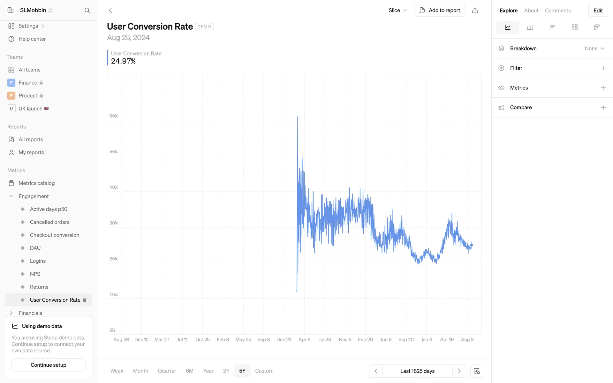
Task: Select the horizontal bar list view
Action: point(552,27)
